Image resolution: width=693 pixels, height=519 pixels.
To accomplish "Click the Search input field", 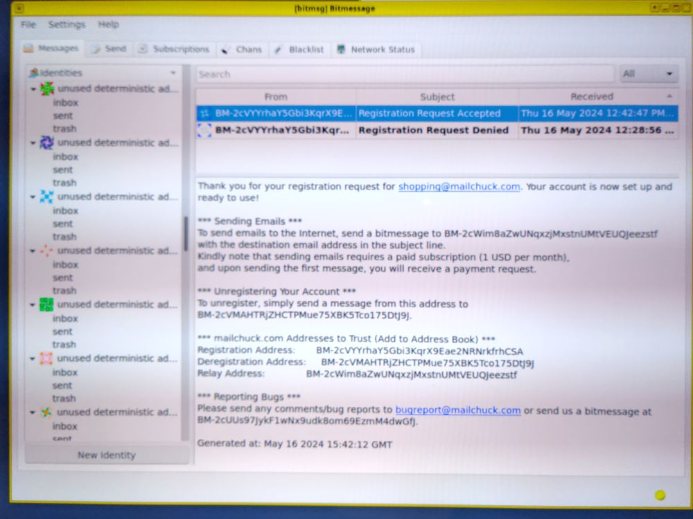I will coord(405,74).
